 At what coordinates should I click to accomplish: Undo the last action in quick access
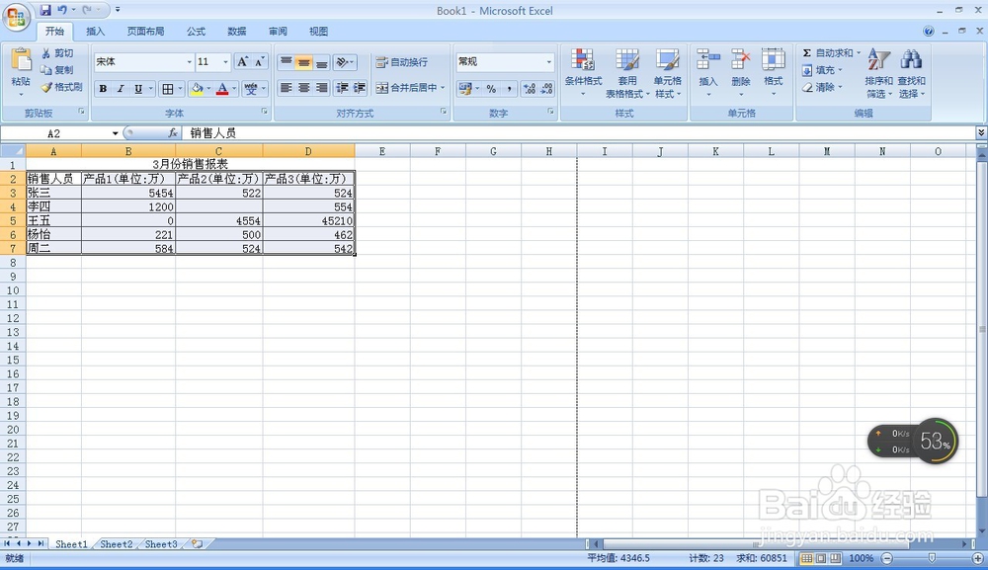(61, 10)
